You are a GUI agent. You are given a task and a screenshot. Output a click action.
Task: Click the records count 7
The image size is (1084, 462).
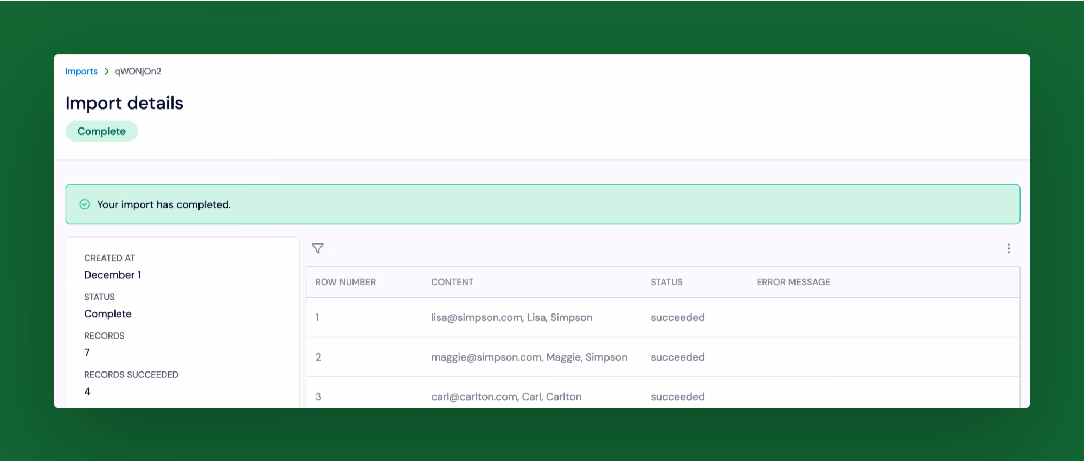(x=87, y=352)
